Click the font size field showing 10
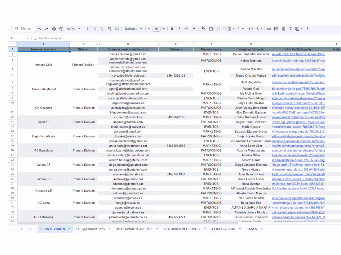This screenshot has width=341, height=255. (157, 29)
